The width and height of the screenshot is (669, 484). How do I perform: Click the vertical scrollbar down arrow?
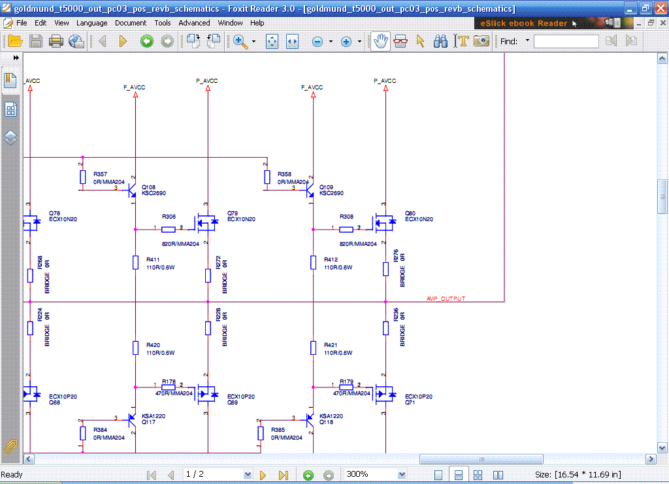[662, 447]
